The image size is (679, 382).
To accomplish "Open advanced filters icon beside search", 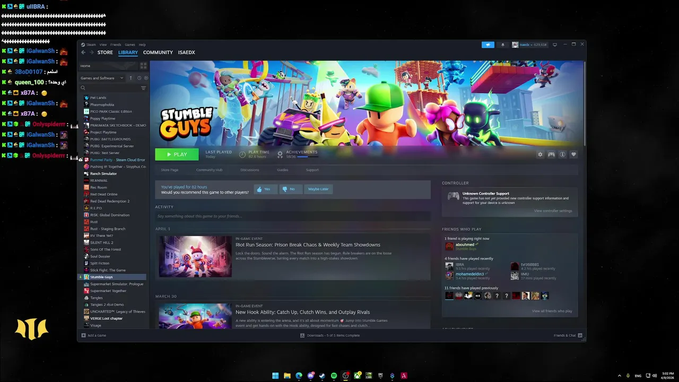I will [x=143, y=88].
